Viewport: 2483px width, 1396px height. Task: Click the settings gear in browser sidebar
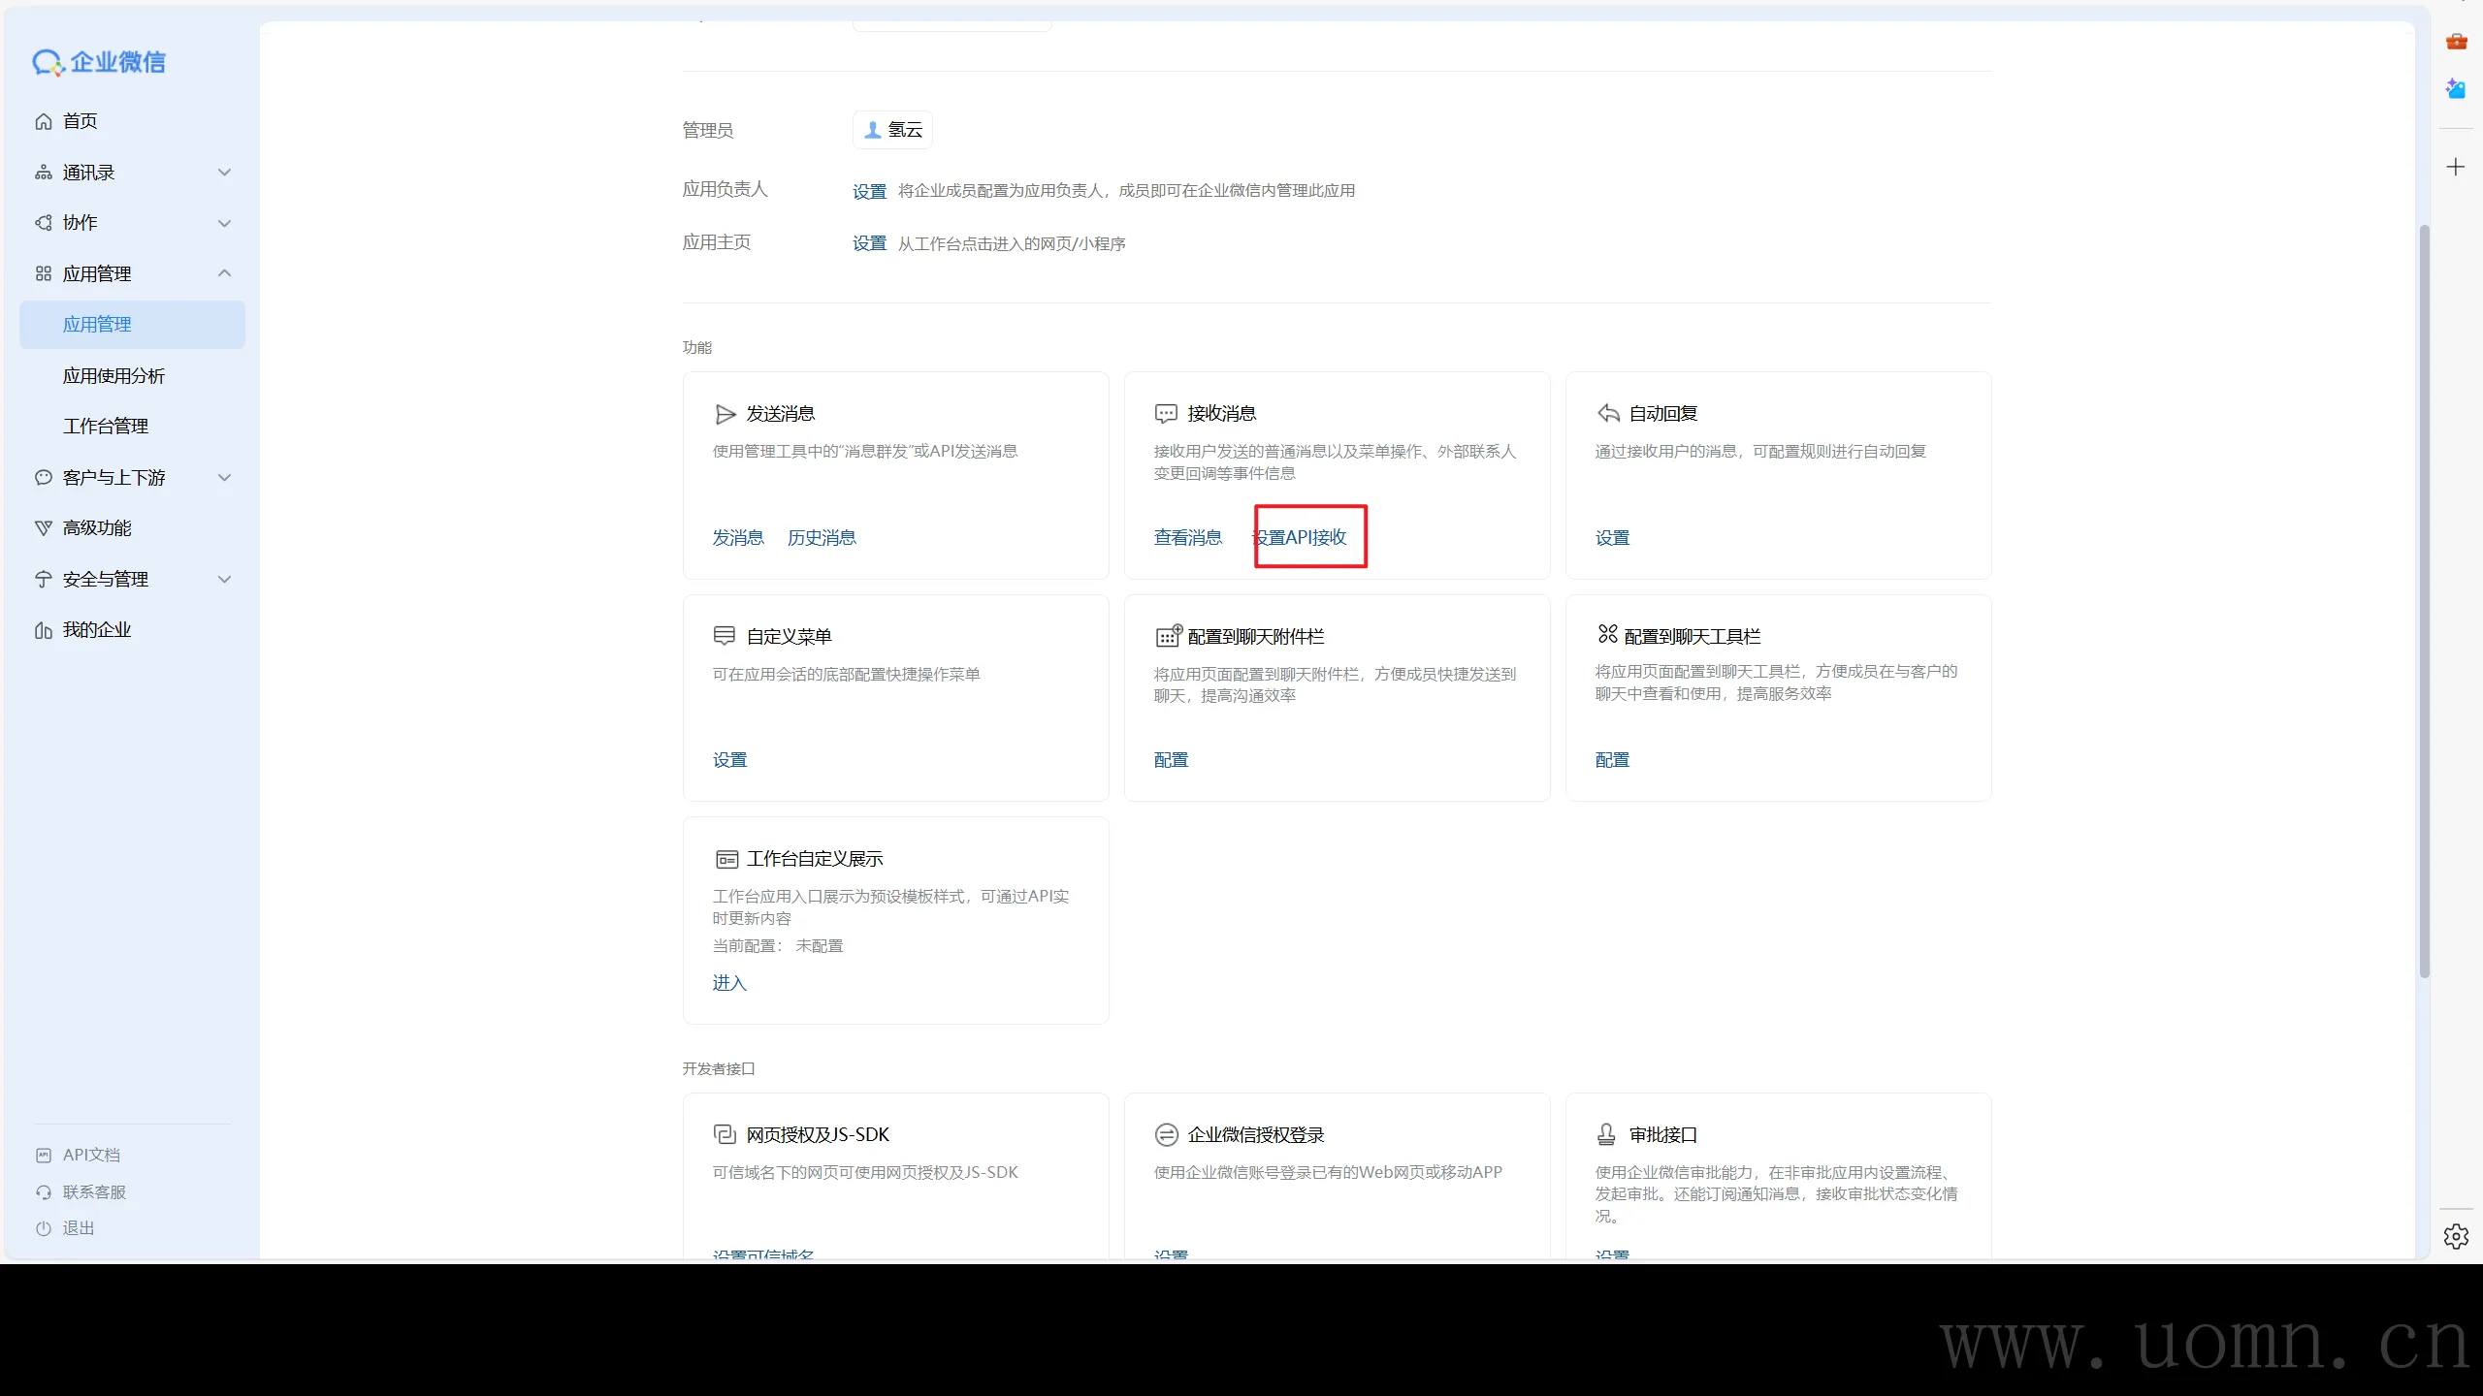[x=2456, y=1236]
